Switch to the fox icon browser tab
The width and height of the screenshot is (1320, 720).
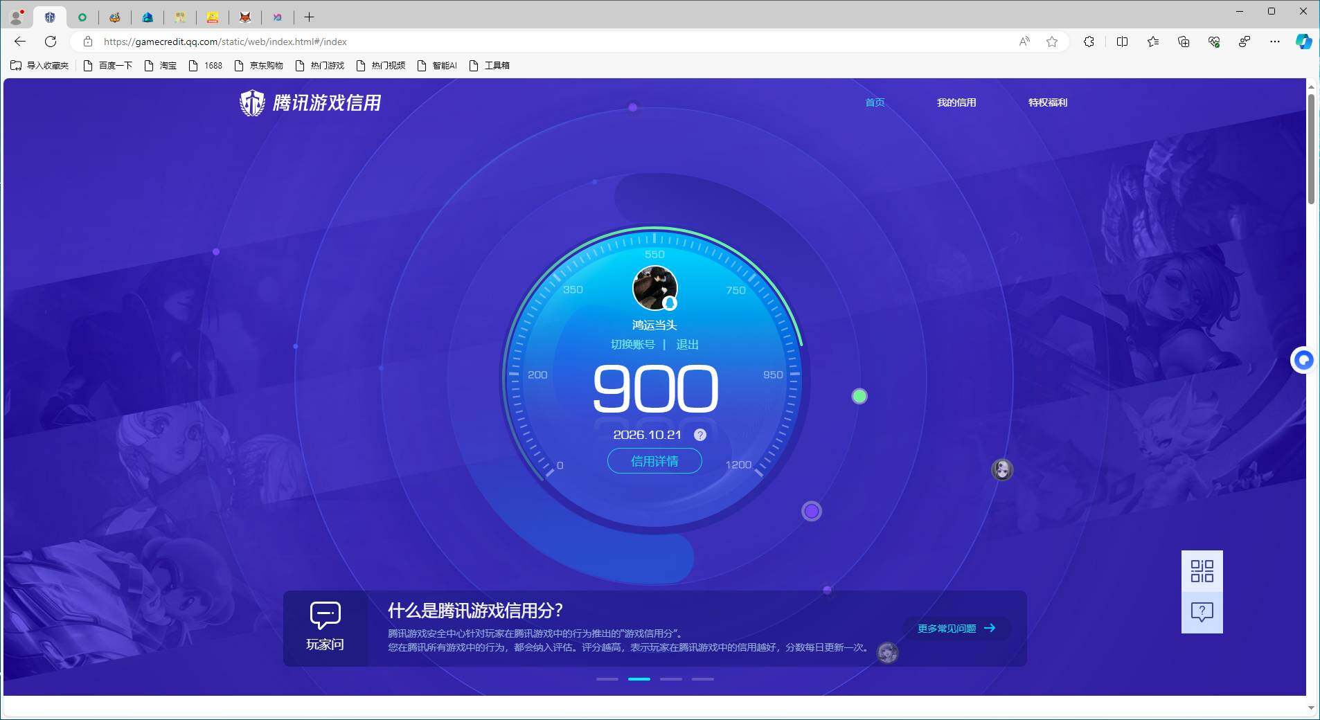(x=245, y=17)
